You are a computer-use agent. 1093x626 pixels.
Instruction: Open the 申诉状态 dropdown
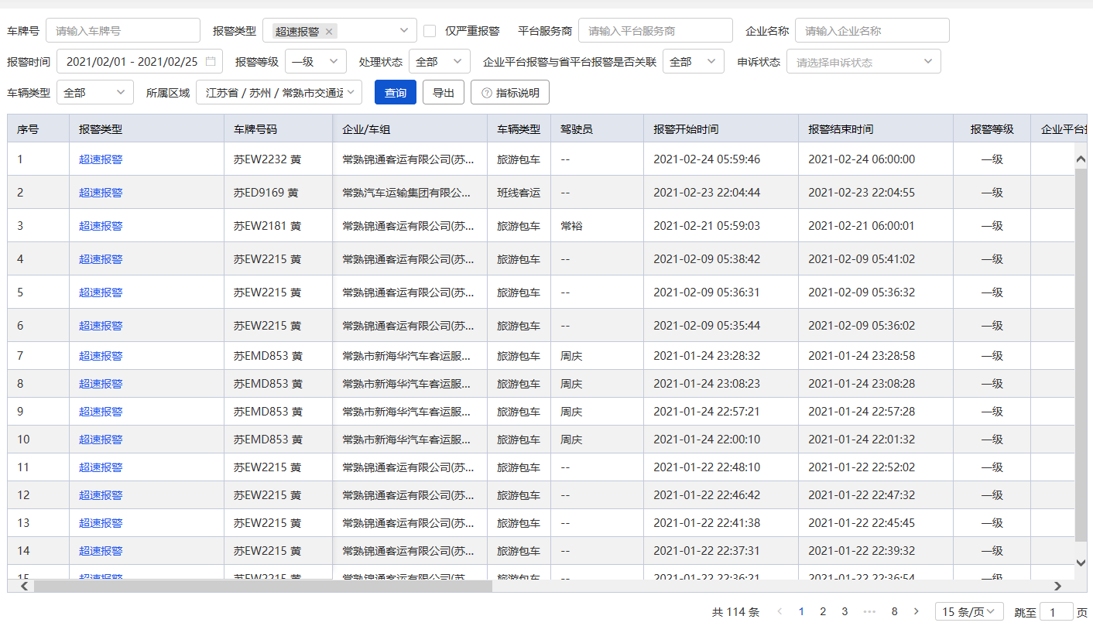click(x=864, y=62)
